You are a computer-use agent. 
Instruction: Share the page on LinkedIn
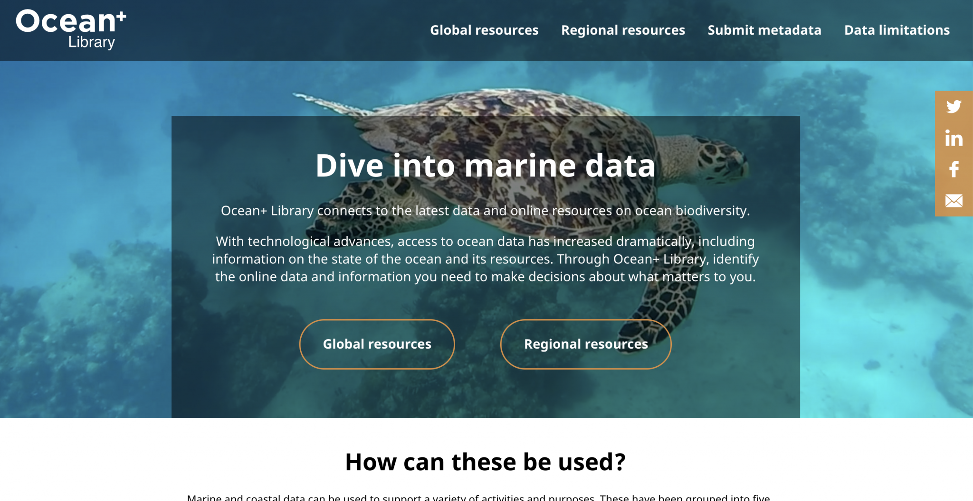point(954,139)
